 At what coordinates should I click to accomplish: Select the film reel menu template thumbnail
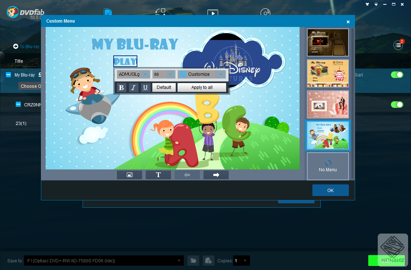click(x=328, y=42)
